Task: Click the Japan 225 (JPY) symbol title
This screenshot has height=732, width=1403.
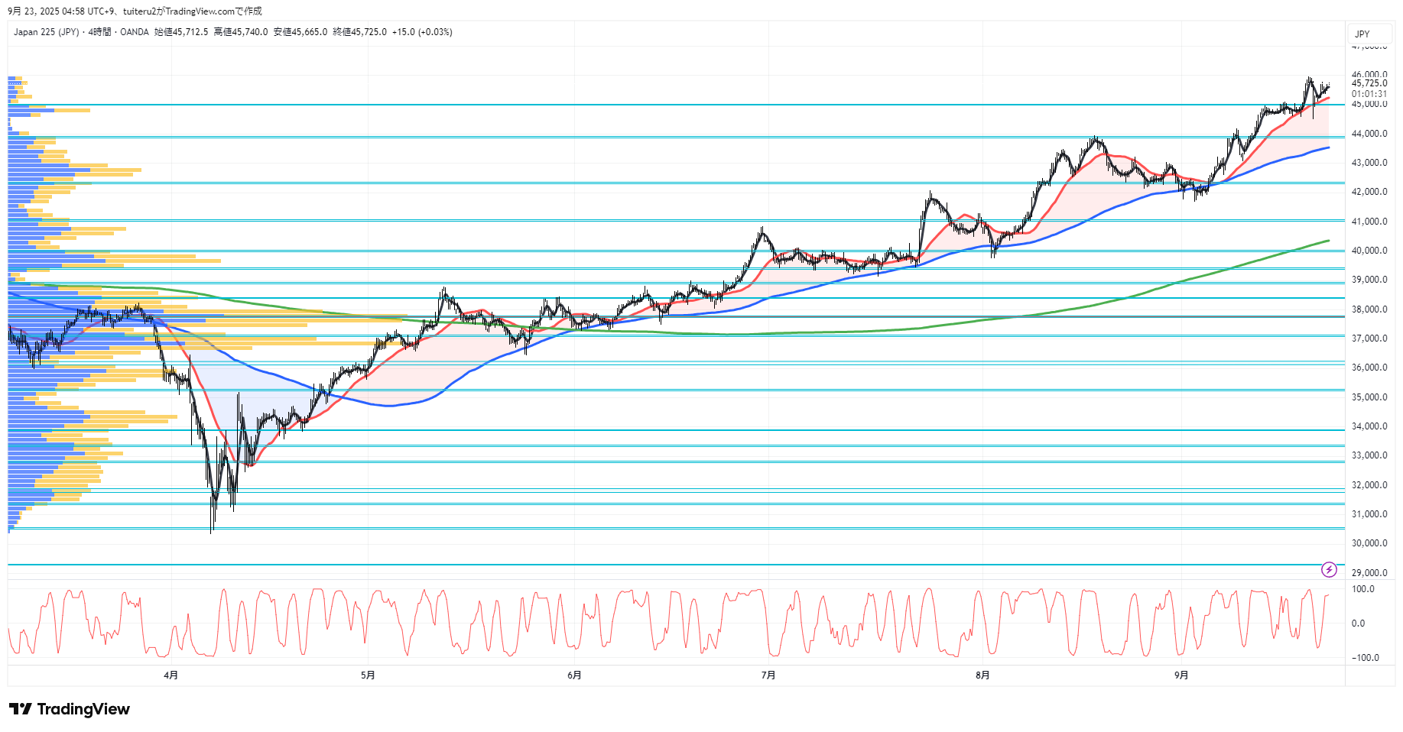Action: click(46, 32)
